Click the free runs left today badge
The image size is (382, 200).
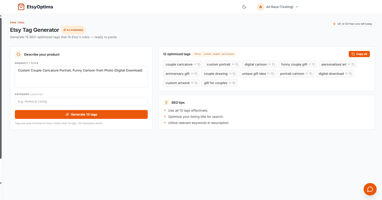(352, 24)
